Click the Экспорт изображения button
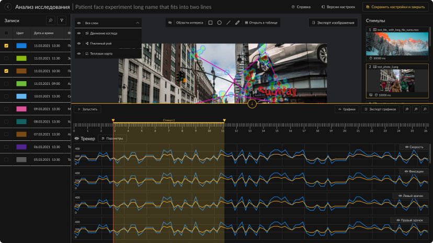This screenshot has width=433, height=243. pyautogui.click(x=333, y=23)
